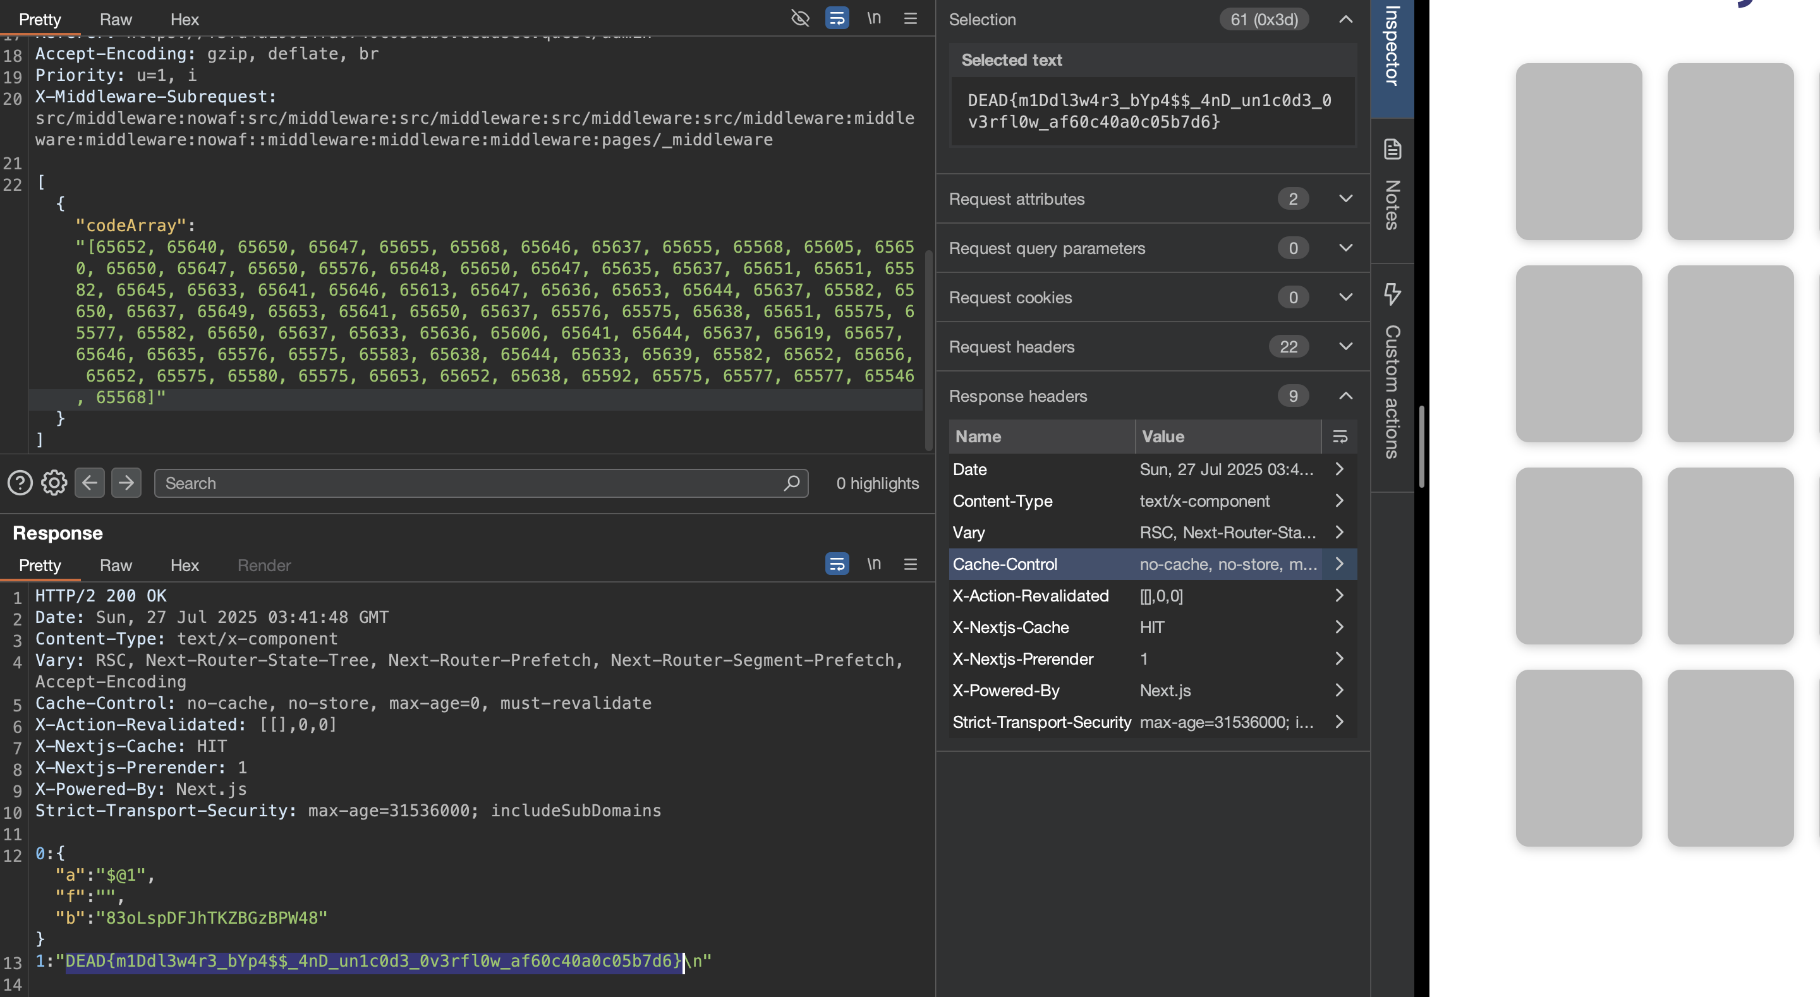Click the Inspector panel vertical scrollbar
Image resolution: width=1820 pixels, height=997 pixels.
1421,447
